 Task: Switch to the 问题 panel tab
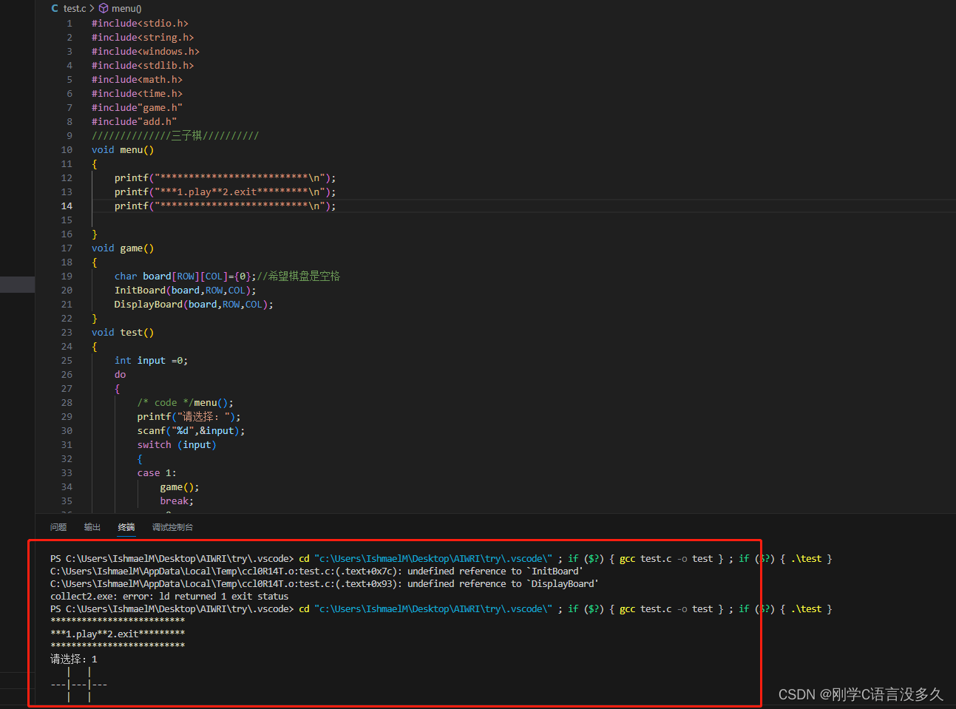coord(58,526)
